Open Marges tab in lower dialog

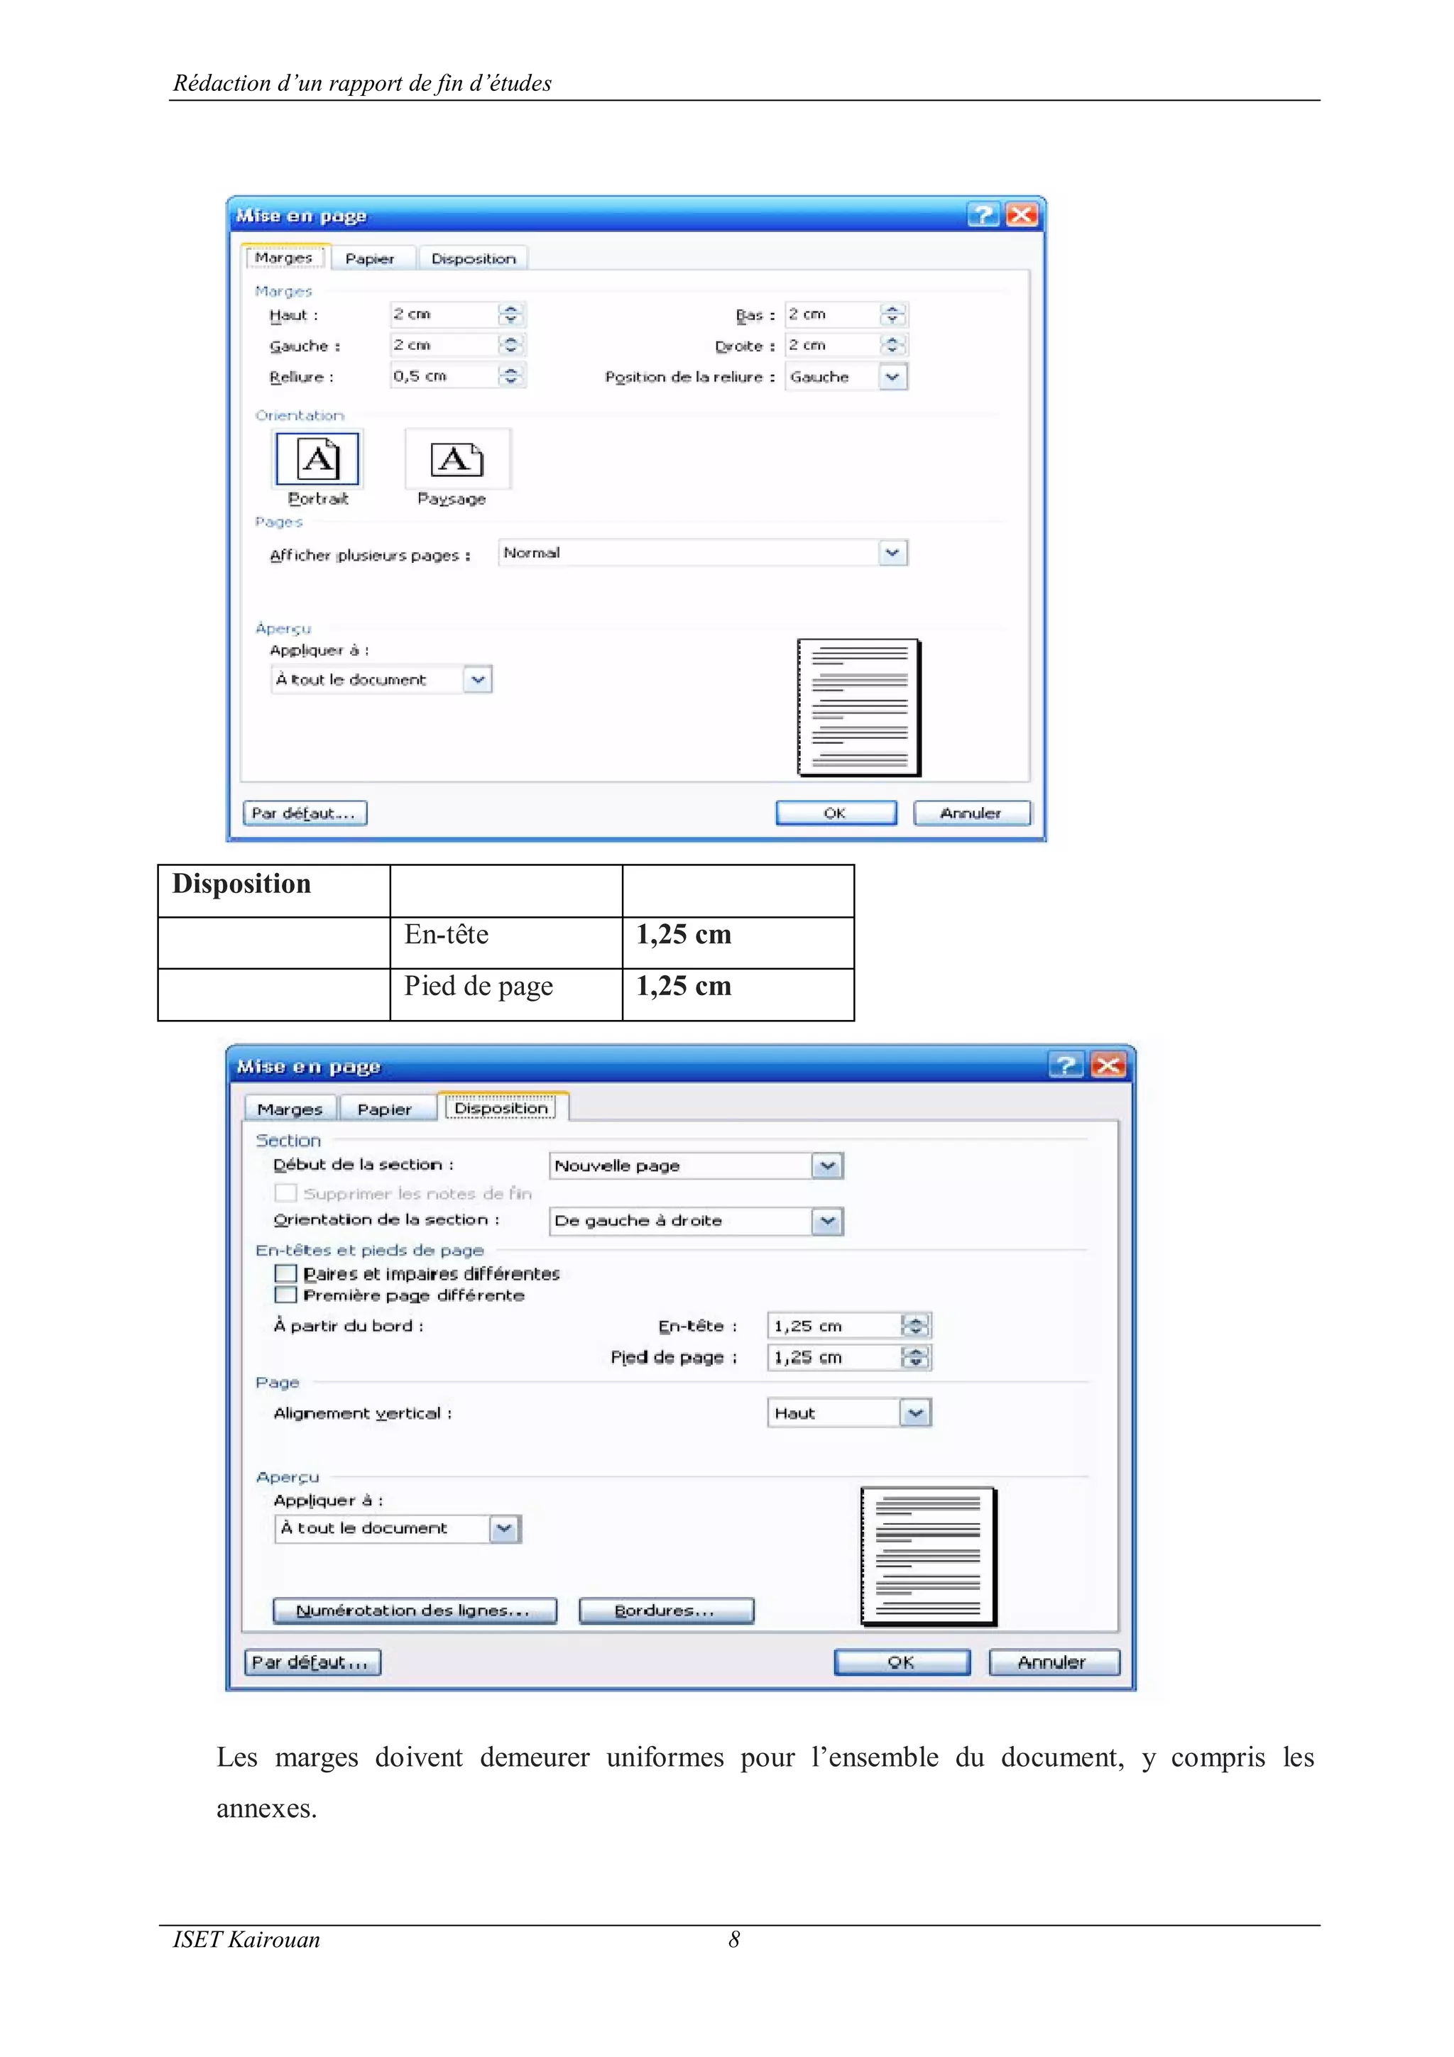[x=290, y=1109]
